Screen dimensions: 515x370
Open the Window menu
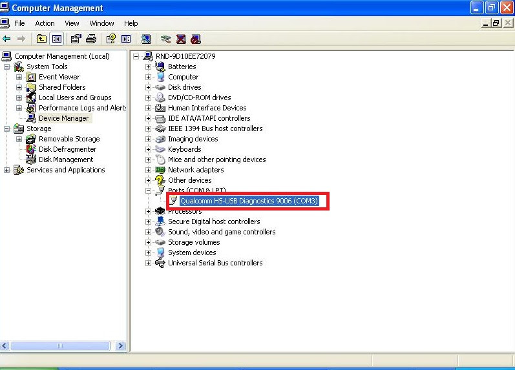pyautogui.click(x=101, y=23)
